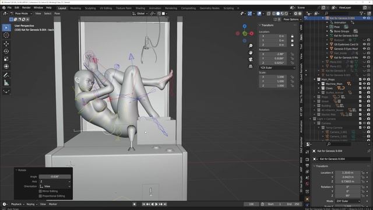Image resolution: width=373 pixels, height=210 pixels.
Task: Enable the Proportional Editing checkbox
Action: tap(40, 196)
